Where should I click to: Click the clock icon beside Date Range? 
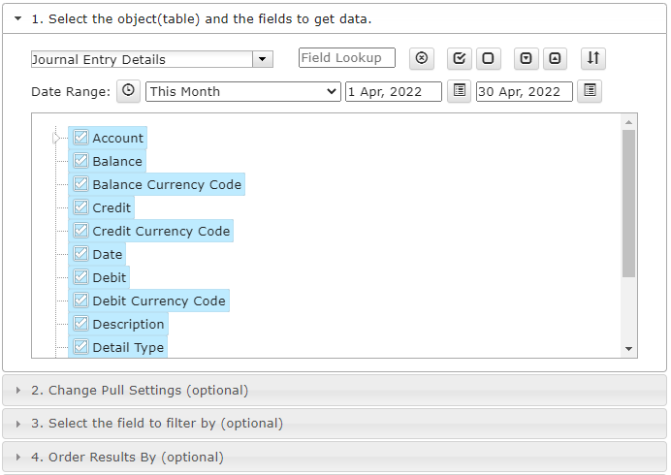coord(128,91)
